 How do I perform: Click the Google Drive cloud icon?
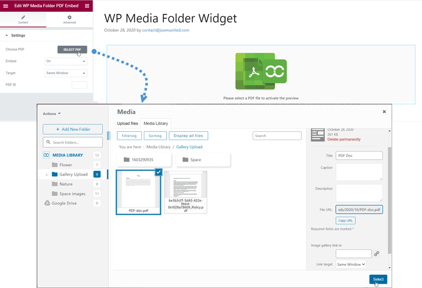pyautogui.click(x=46, y=203)
